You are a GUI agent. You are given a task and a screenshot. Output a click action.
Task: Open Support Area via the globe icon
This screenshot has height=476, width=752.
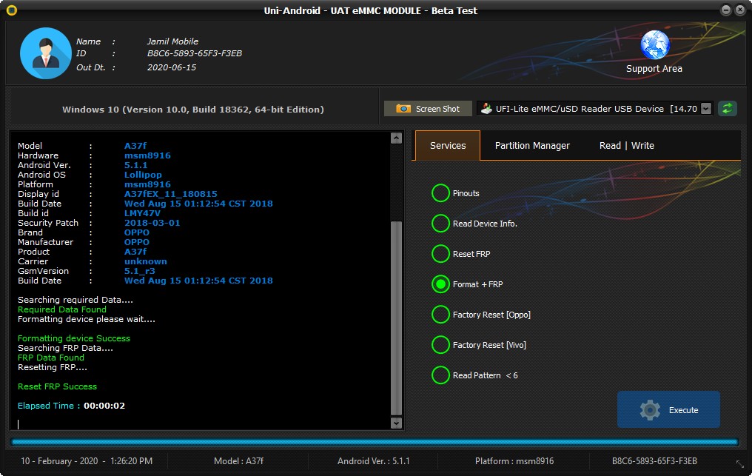point(654,45)
